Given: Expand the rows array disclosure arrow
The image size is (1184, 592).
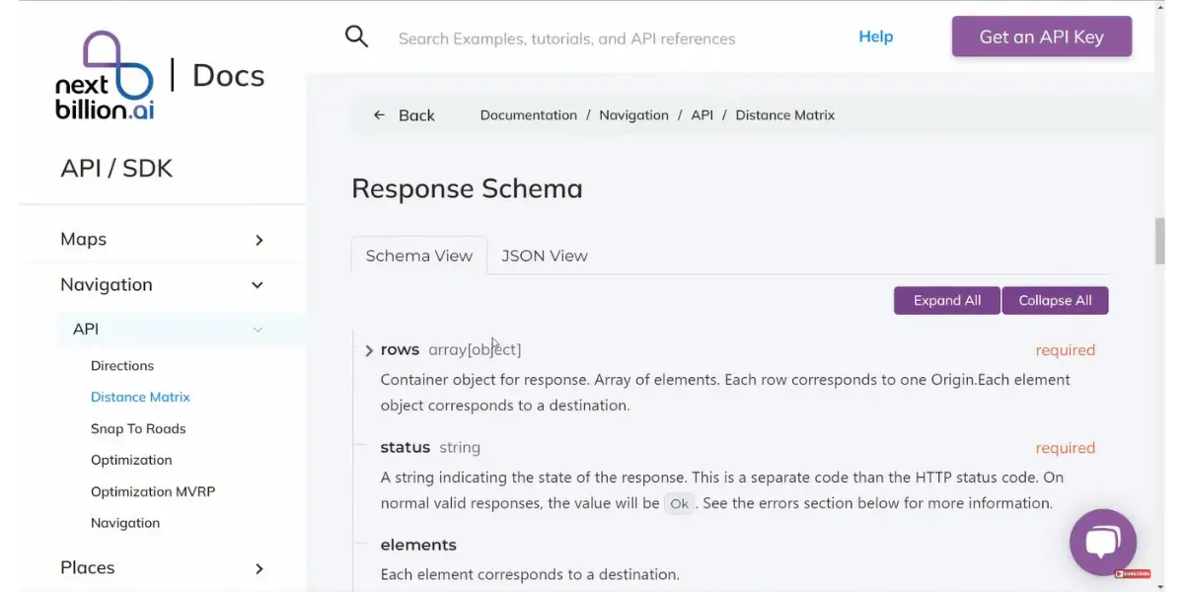Looking at the screenshot, I should click(x=369, y=350).
